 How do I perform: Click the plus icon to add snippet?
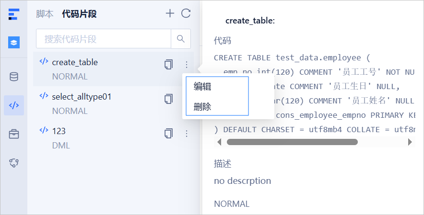pos(170,13)
